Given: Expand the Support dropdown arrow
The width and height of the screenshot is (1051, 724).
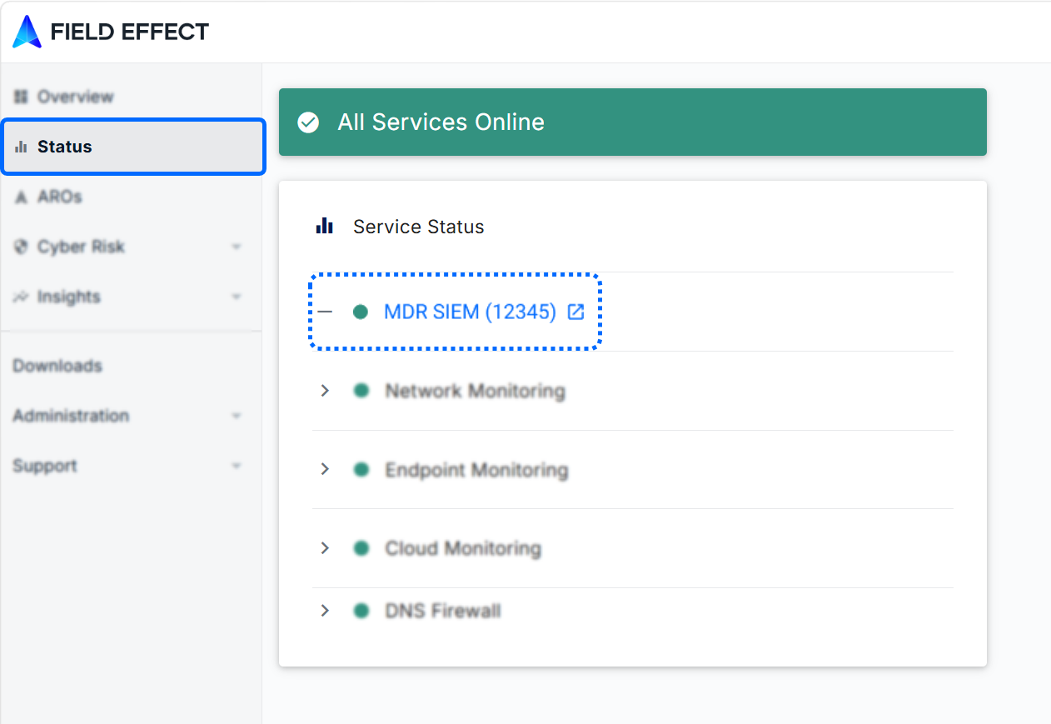Looking at the screenshot, I should pyautogui.click(x=237, y=466).
